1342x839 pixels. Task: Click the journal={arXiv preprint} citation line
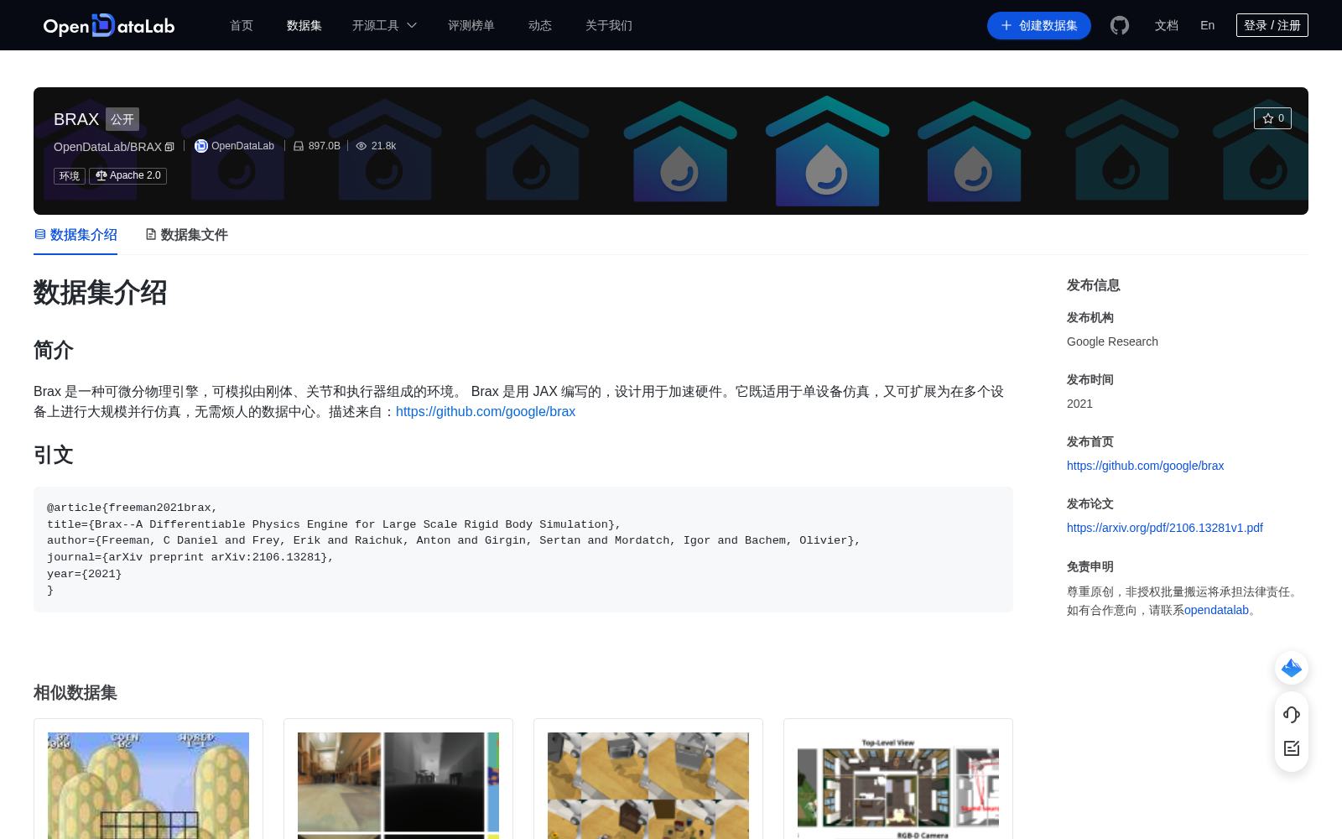click(x=190, y=557)
